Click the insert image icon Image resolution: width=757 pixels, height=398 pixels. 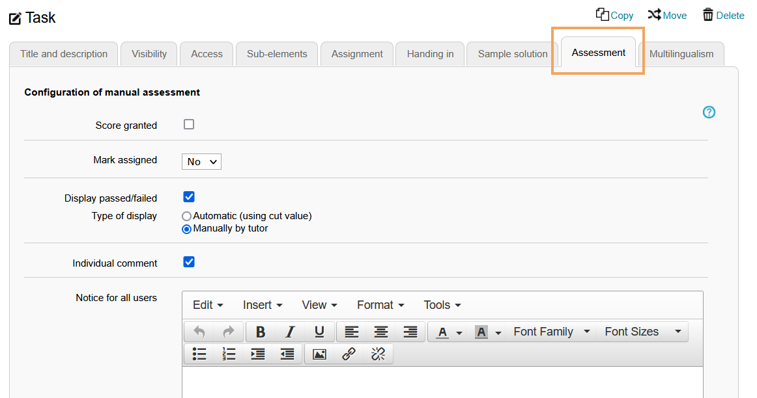319,354
